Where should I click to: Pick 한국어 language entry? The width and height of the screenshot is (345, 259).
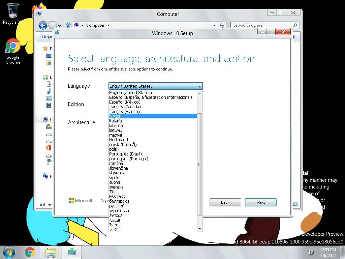(153, 229)
